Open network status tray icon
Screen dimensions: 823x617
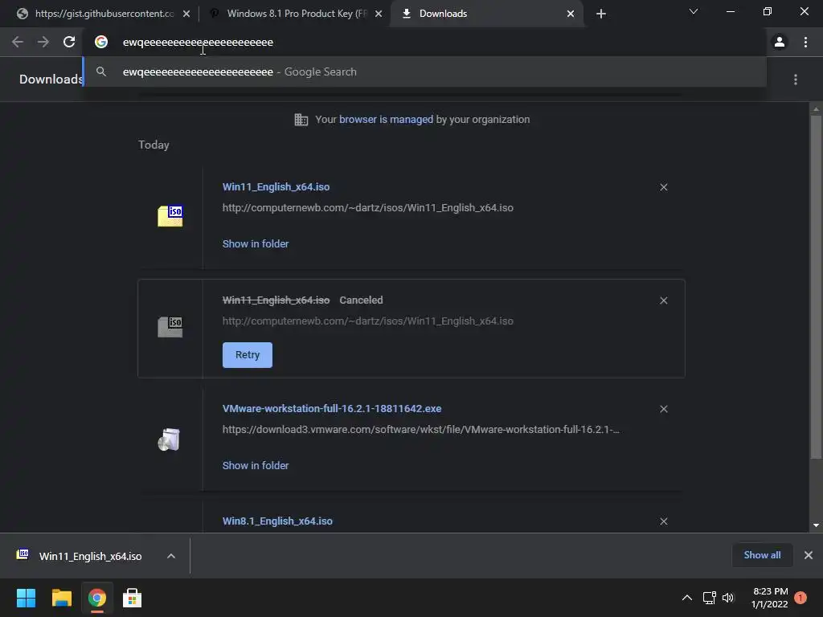710,598
